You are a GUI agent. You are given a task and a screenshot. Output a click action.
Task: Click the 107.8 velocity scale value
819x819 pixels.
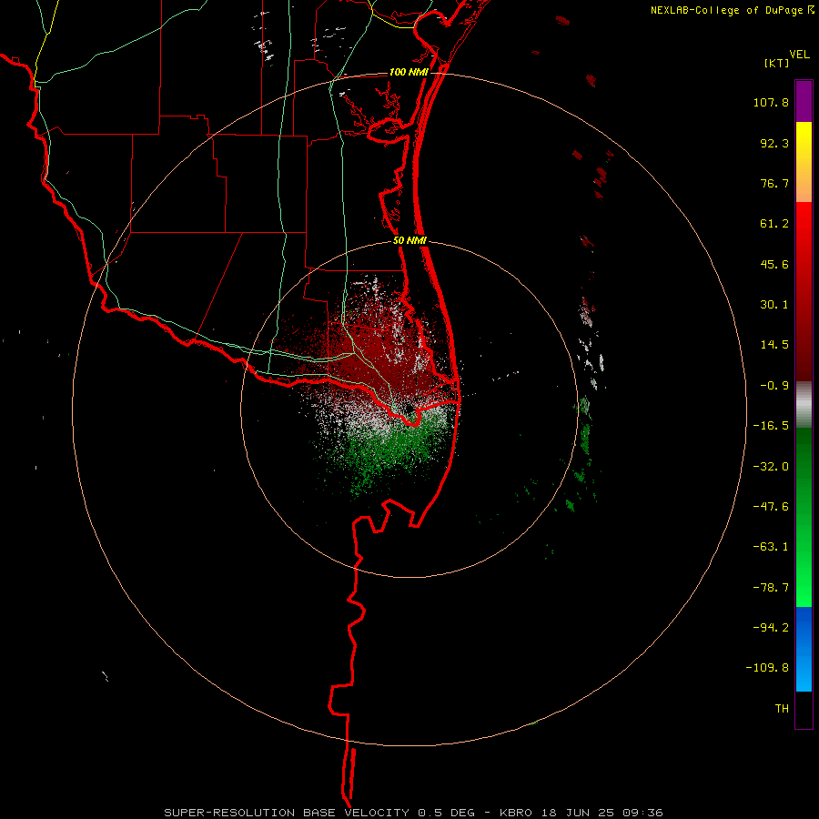[x=771, y=102]
